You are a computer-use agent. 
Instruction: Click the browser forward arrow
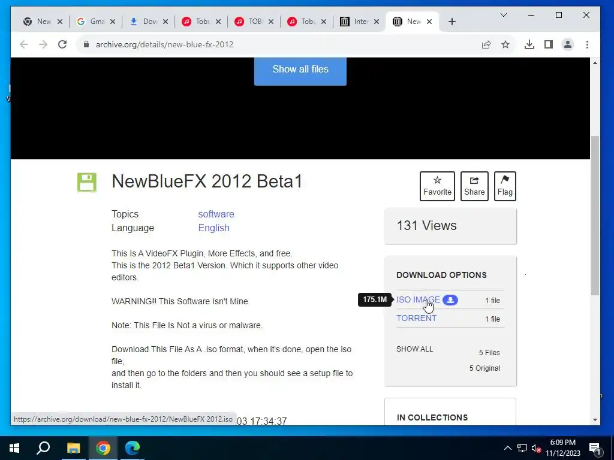(x=43, y=44)
